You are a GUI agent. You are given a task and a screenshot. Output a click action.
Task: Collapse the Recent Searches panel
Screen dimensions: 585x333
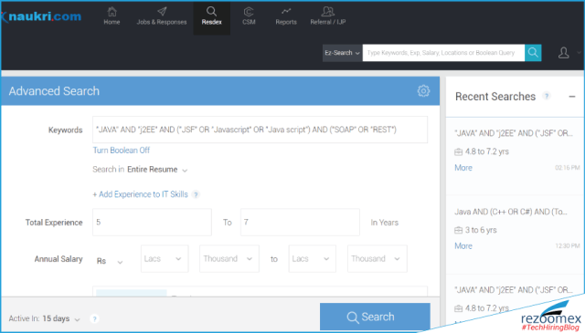(x=571, y=97)
